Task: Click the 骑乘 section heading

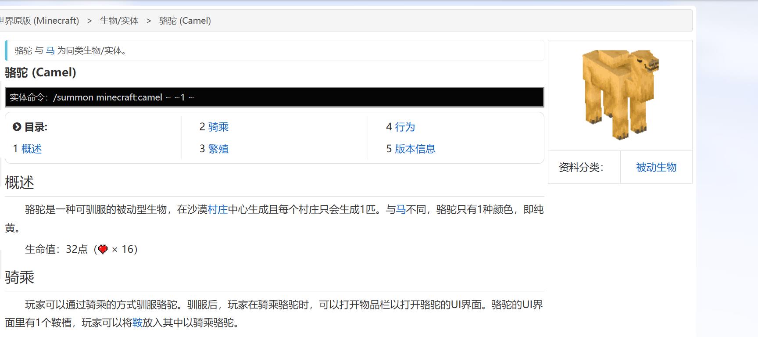Action: [x=19, y=277]
